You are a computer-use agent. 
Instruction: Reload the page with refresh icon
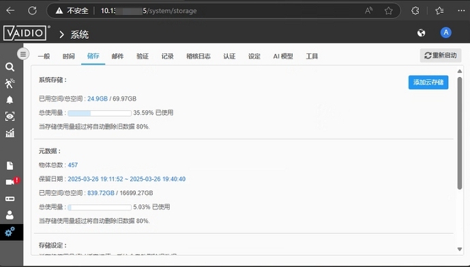click(x=32, y=11)
